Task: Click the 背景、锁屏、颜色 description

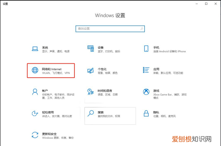Action: [108, 73]
